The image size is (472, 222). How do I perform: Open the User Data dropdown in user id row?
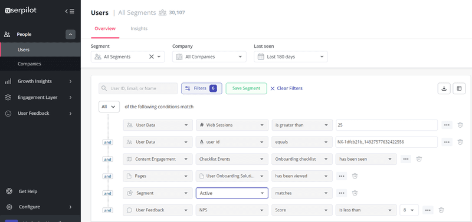[158, 142]
